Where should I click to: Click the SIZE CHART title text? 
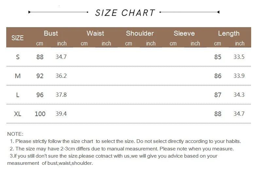[x=125, y=13]
